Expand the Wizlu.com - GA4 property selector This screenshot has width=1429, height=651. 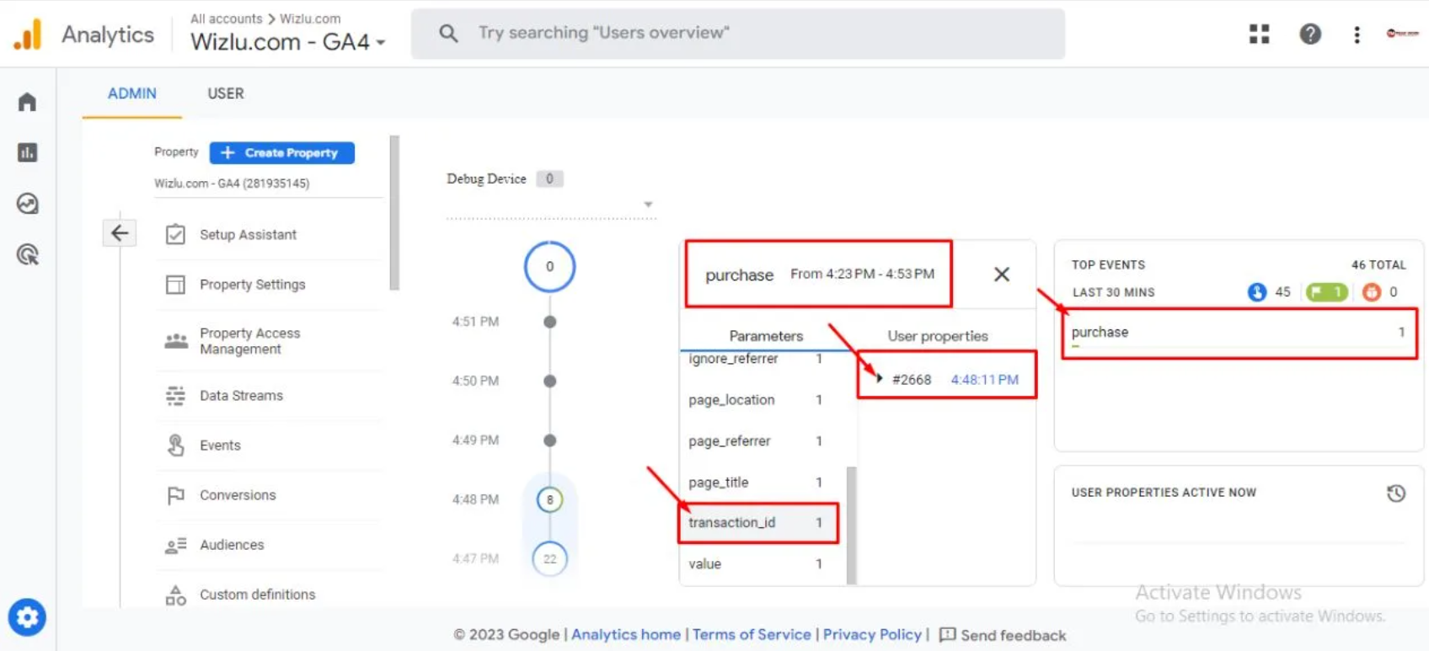click(287, 42)
